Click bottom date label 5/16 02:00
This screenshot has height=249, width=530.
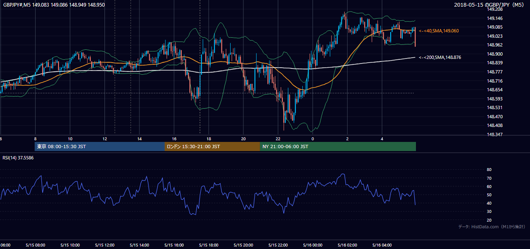347,245
